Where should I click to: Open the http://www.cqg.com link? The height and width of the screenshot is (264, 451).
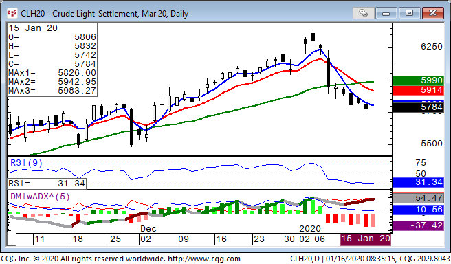tap(204, 258)
